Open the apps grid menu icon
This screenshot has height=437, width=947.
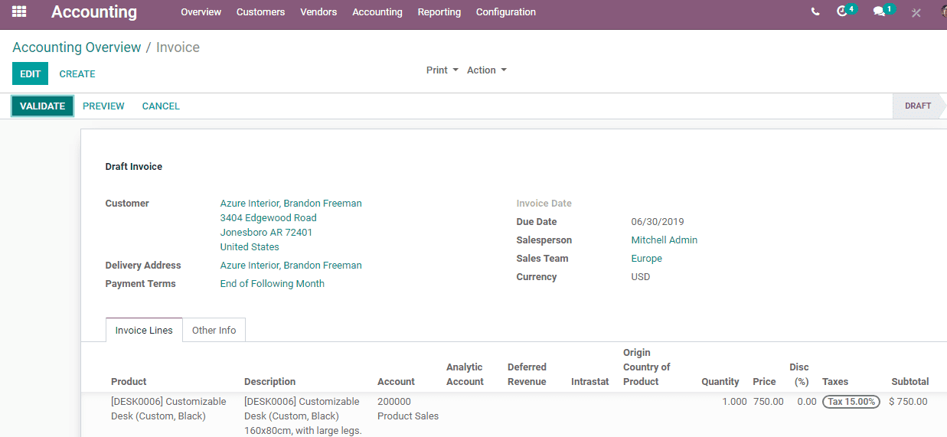(x=19, y=11)
